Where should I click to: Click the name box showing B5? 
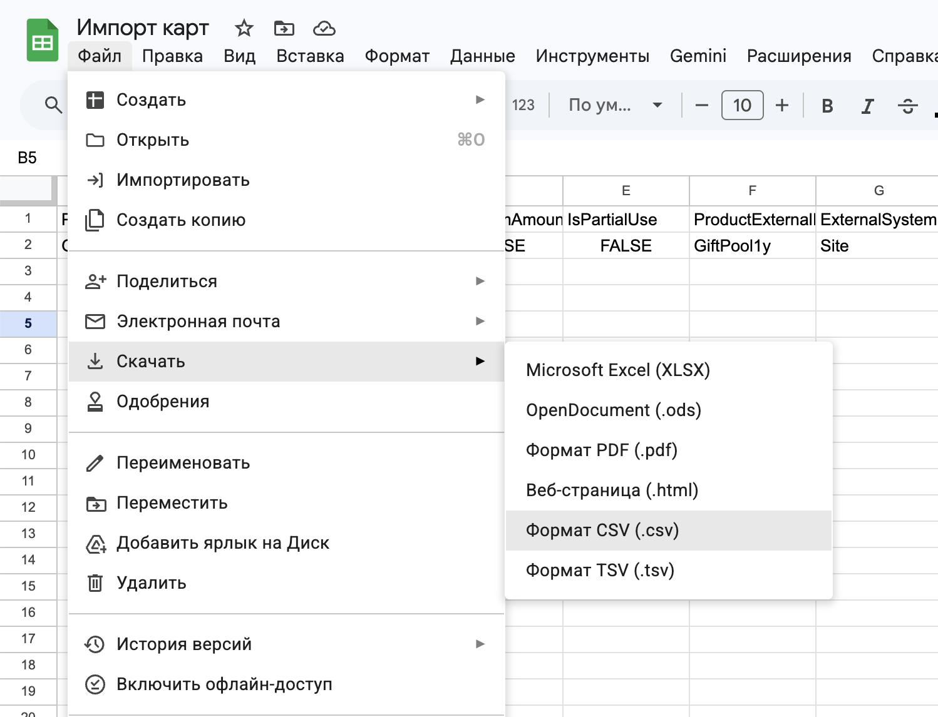pos(28,158)
